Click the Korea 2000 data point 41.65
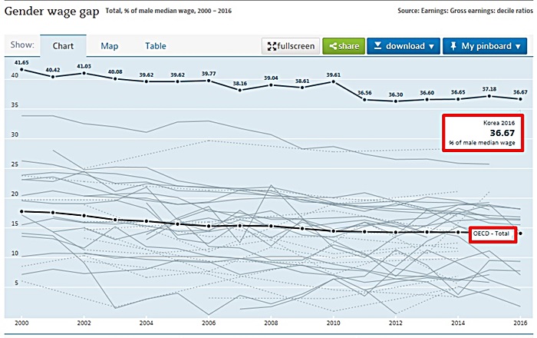Screen dimensions: 537x338 tap(21, 70)
